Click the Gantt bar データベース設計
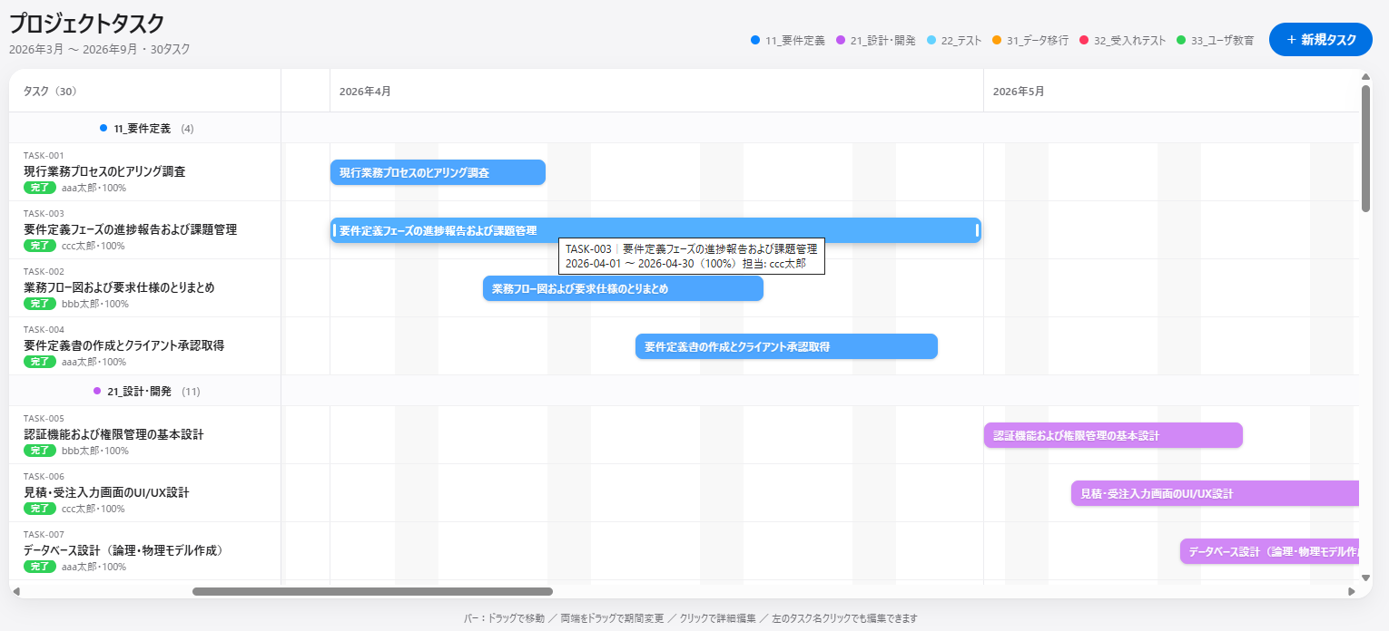This screenshot has height=631, width=1389. [x=1269, y=551]
